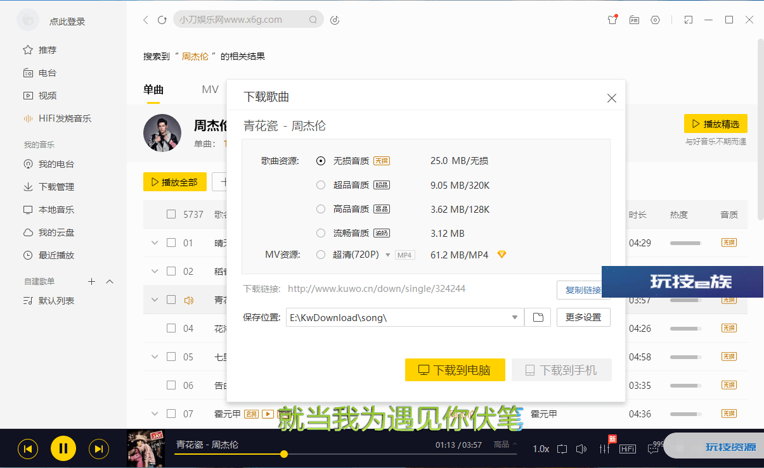The height and width of the screenshot is (468, 764).
Task: Skip to the next track
Action: point(98,449)
